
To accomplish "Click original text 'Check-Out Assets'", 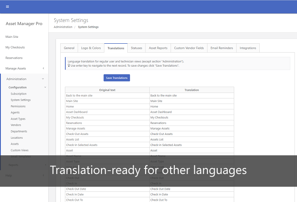I will [x=77, y=134].
